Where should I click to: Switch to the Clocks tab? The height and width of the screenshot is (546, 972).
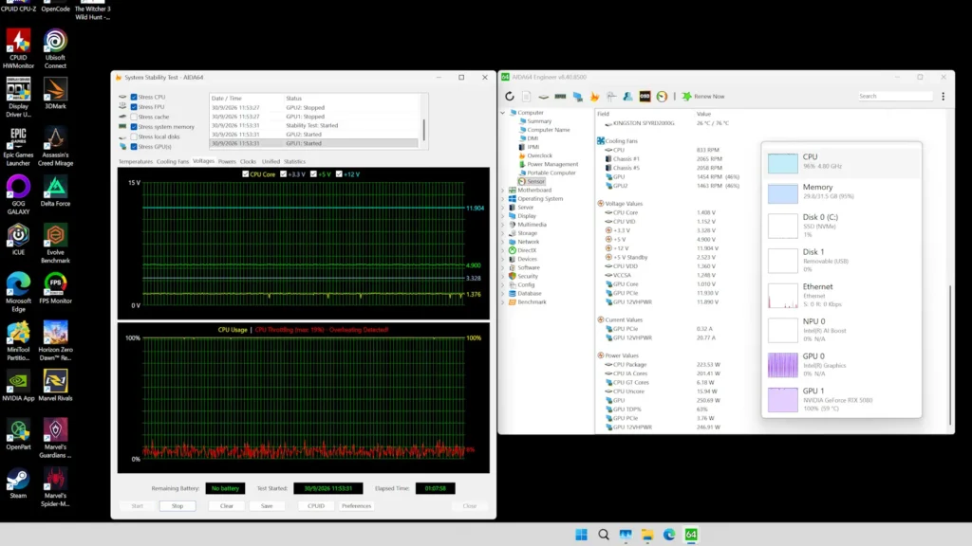tap(248, 161)
